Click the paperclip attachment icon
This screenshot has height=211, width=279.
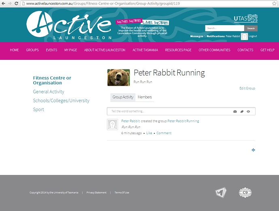pyautogui.click(x=242, y=111)
